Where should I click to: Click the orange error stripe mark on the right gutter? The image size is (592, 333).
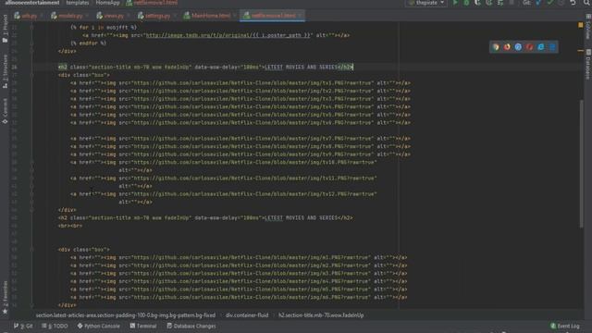(581, 51)
